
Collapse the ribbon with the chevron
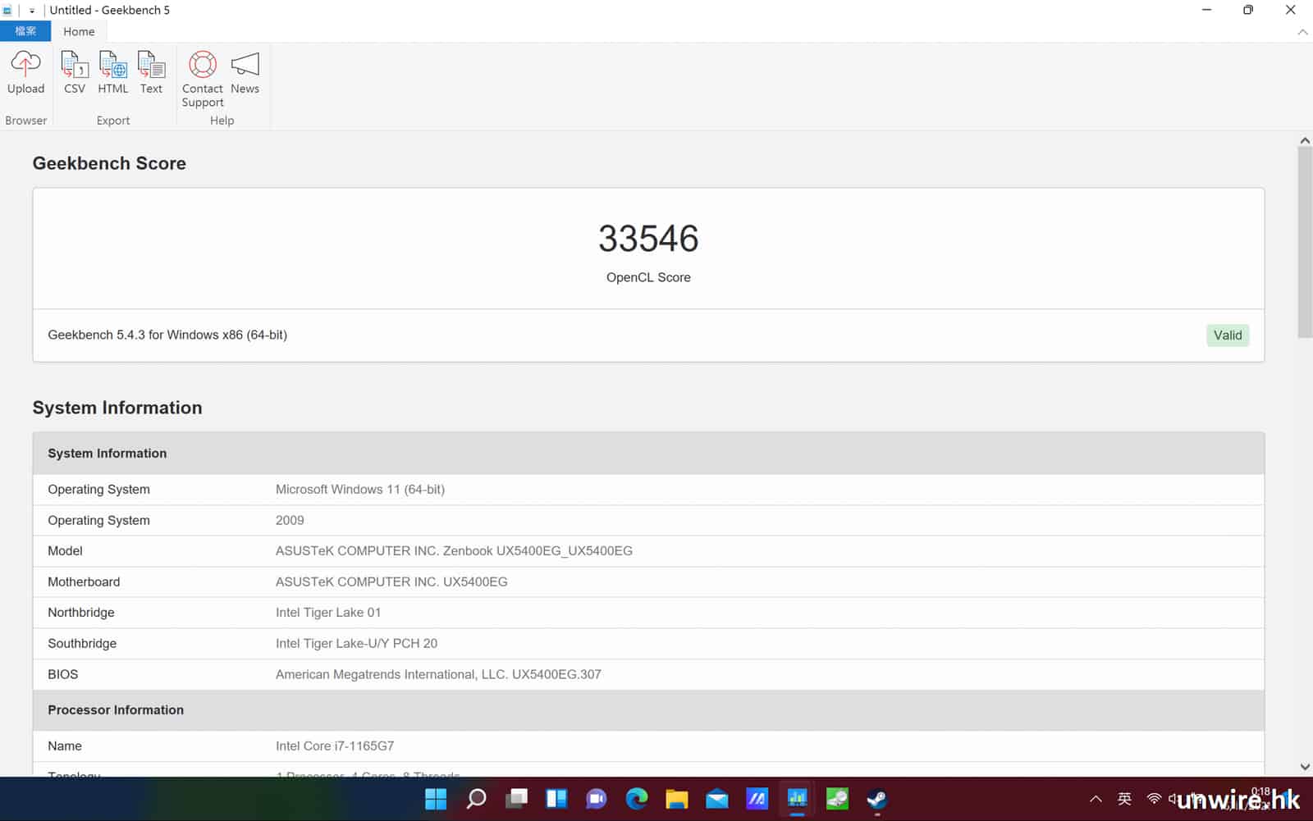pyautogui.click(x=1302, y=32)
